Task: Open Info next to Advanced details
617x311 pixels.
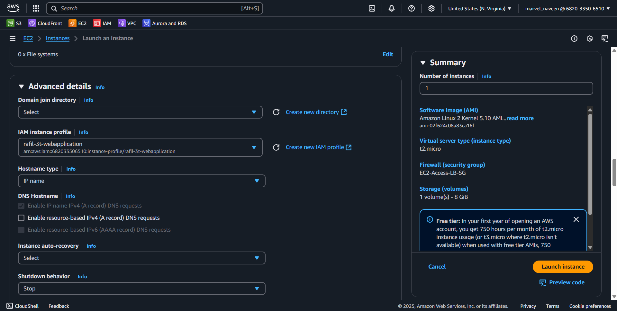Action: [100, 87]
